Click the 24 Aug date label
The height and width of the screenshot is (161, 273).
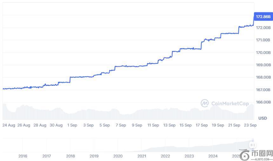click(x=9, y=125)
